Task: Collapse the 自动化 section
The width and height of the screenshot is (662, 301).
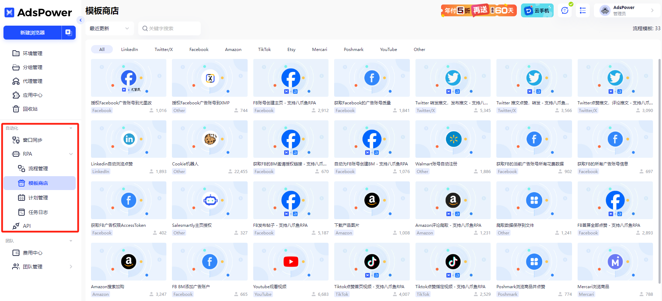Action: pos(71,128)
